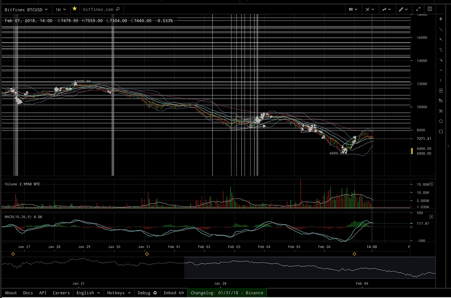This screenshot has height=298, width=451.
Task: Select the pitchfork drawing tool
Action: (441, 111)
